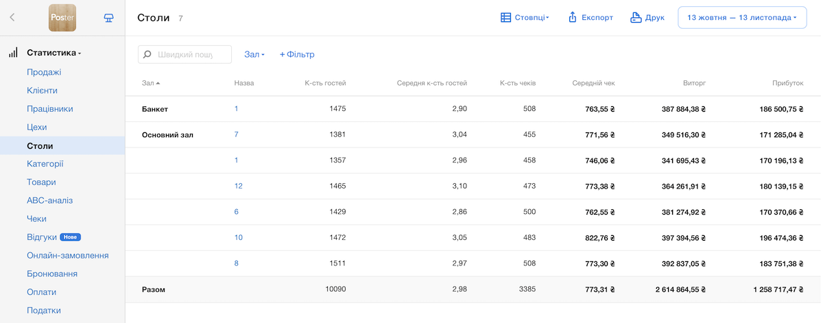Viewport: 823px width, 323px height.
Task: Click the Банкет hall cell
Action: click(x=155, y=109)
